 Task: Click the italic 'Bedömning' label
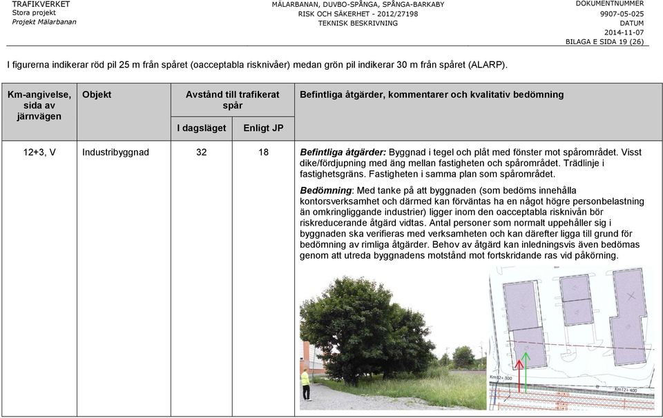325,190
